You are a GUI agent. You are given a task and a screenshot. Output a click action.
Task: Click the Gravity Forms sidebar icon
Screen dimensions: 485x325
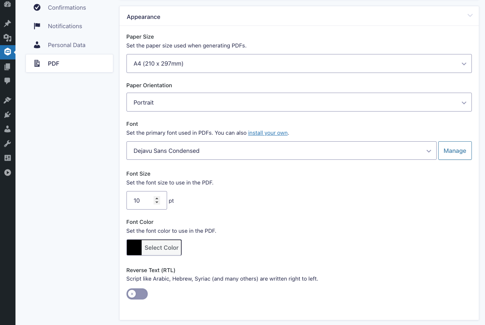7,52
